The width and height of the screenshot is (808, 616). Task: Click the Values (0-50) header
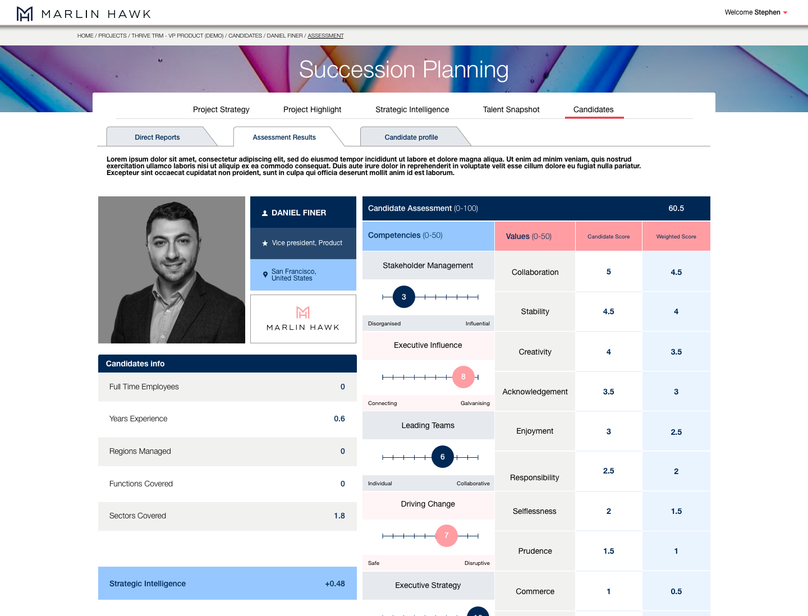[x=535, y=236]
